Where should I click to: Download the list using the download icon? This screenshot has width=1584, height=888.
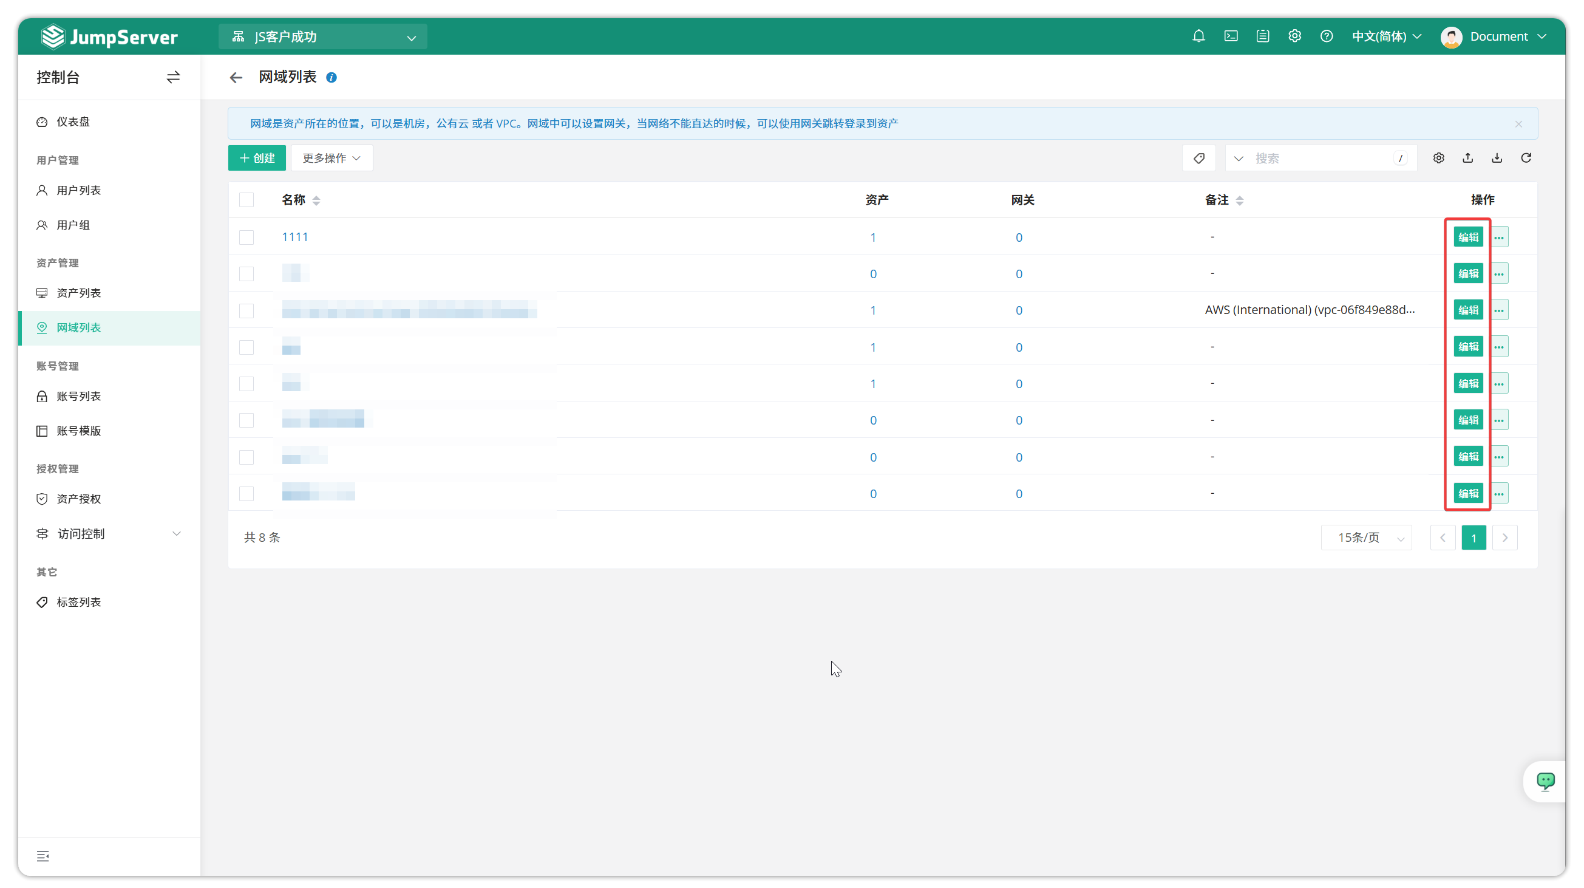tap(1497, 157)
